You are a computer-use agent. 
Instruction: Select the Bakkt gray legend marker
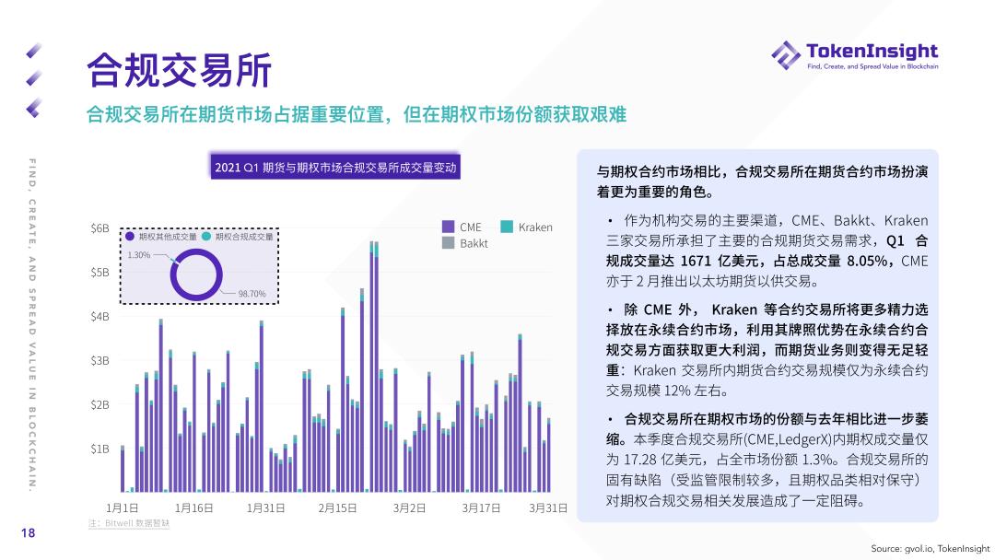(448, 243)
